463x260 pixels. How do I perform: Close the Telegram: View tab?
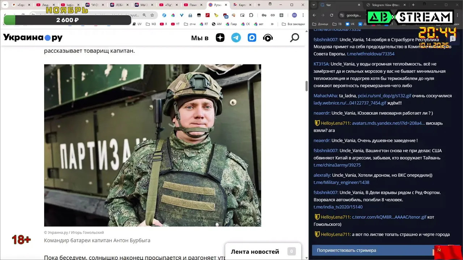(404, 5)
